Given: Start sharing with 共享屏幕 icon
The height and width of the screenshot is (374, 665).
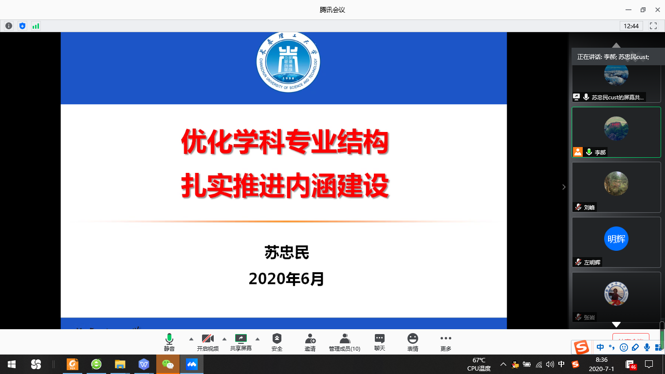Looking at the screenshot, I should [x=241, y=342].
